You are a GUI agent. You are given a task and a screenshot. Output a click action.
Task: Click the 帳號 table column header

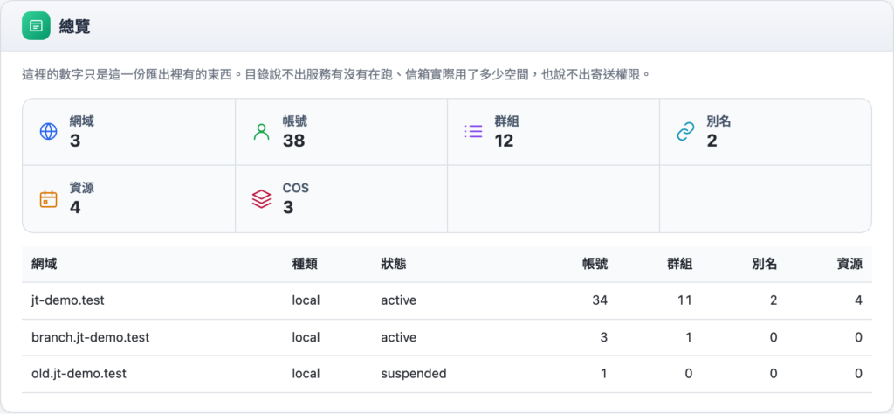coord(595,264)
